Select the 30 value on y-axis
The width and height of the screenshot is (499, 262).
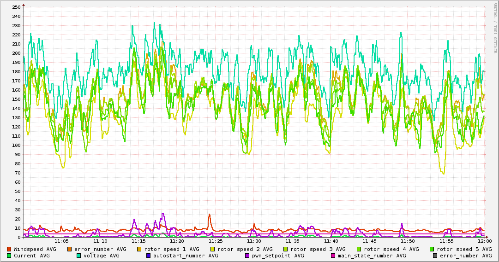(x=18, y=210)
